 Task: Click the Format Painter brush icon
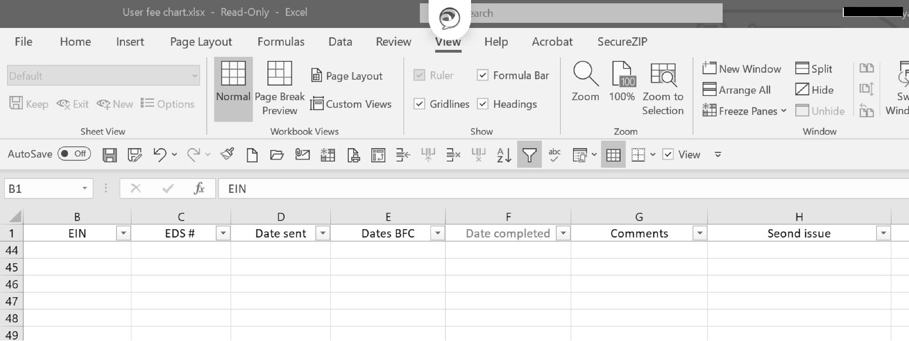227,155
